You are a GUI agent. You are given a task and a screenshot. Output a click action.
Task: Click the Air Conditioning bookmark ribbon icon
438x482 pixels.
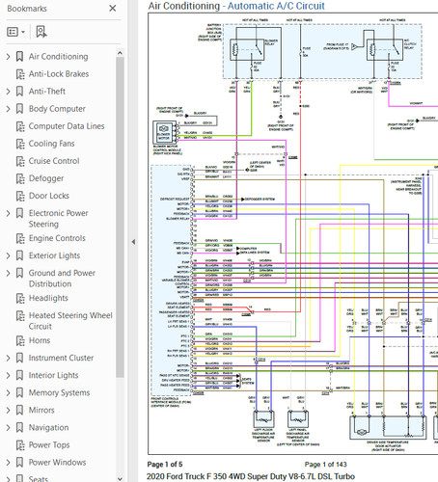19,57
